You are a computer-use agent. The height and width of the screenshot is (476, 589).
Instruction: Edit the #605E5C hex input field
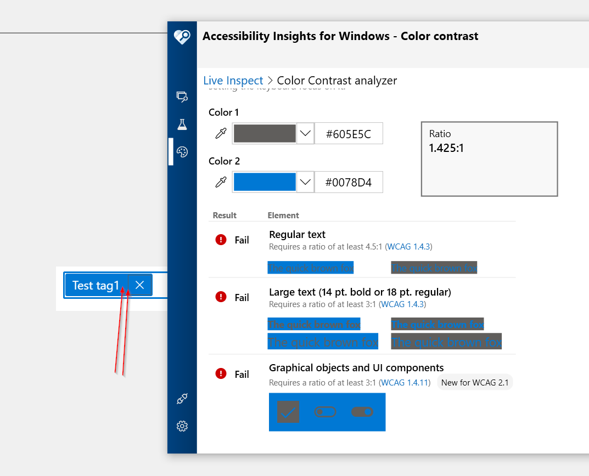coord(349,134)
